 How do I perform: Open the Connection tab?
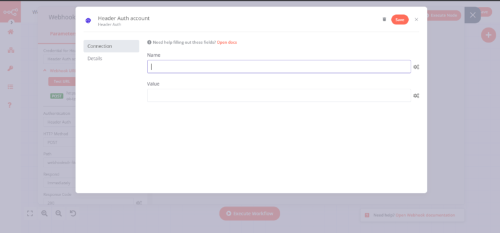[x=111, y=46]
